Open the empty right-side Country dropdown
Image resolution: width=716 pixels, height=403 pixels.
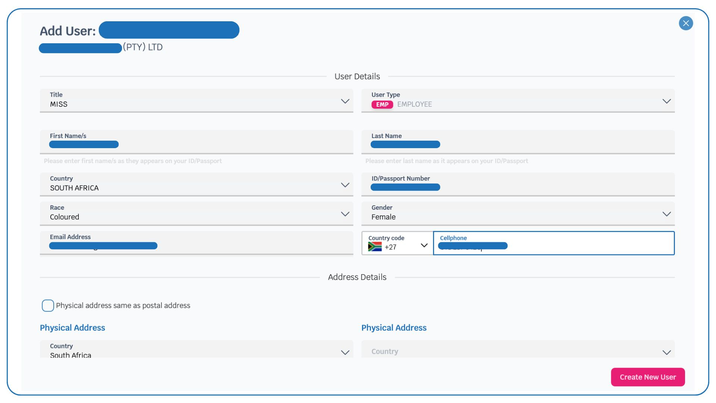point(666,352)
